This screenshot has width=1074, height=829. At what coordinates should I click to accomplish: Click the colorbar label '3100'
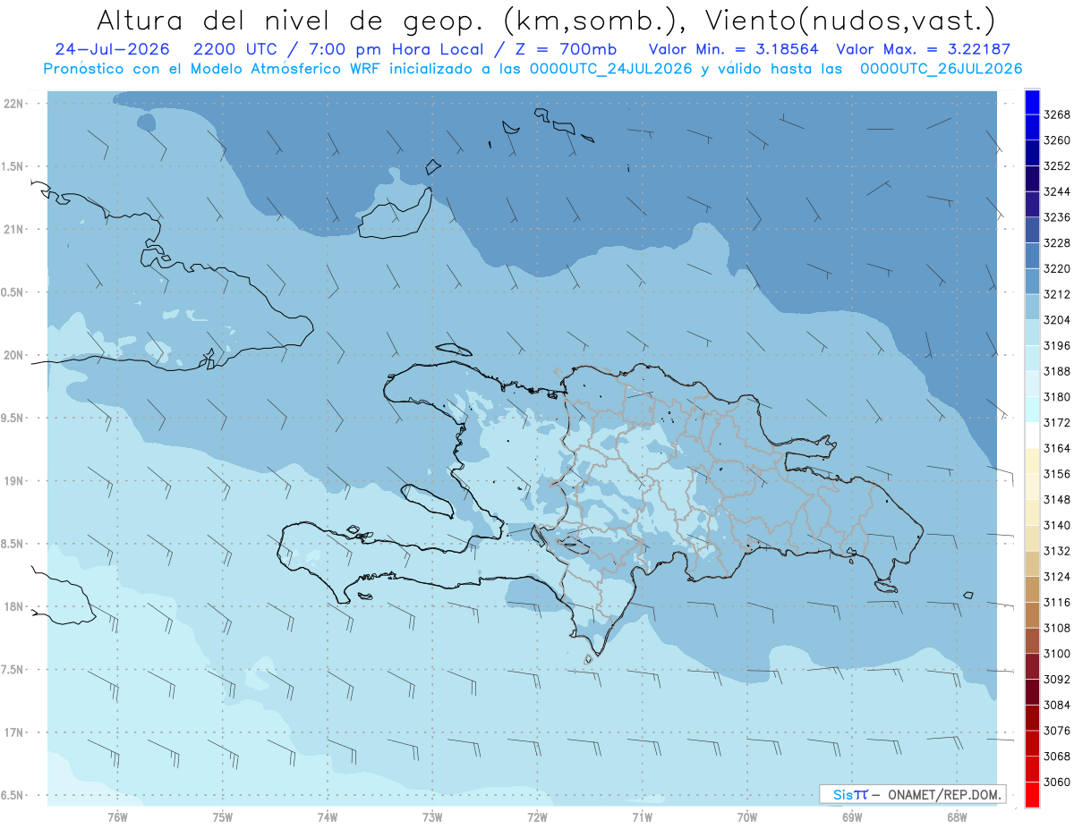tap(1057, 654)
